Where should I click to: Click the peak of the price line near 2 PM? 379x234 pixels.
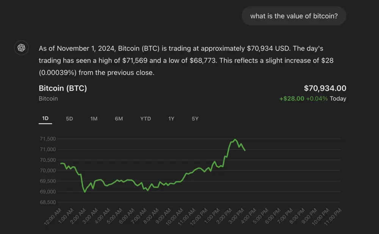click(234, 140)
